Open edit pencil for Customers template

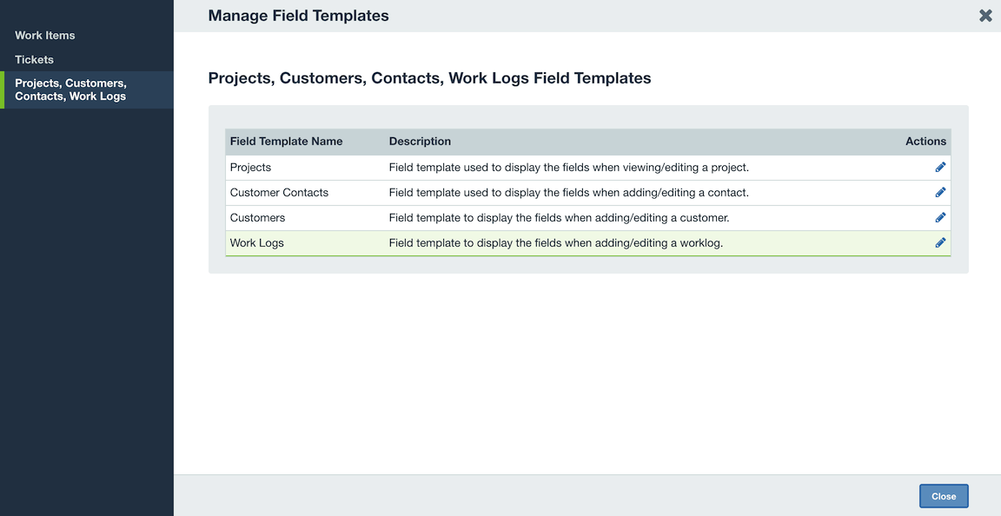(x=940, y=218)
